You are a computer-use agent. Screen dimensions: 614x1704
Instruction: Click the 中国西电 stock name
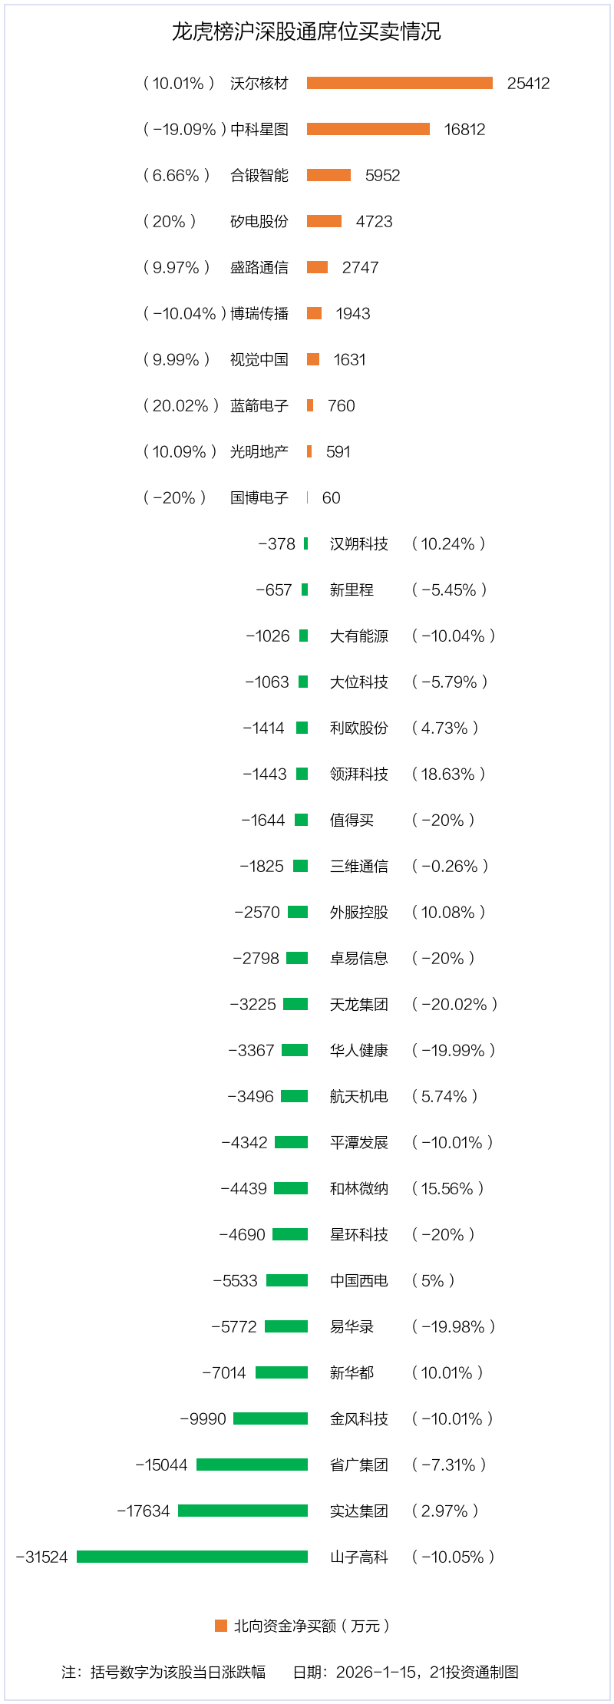coord(358,1281)
